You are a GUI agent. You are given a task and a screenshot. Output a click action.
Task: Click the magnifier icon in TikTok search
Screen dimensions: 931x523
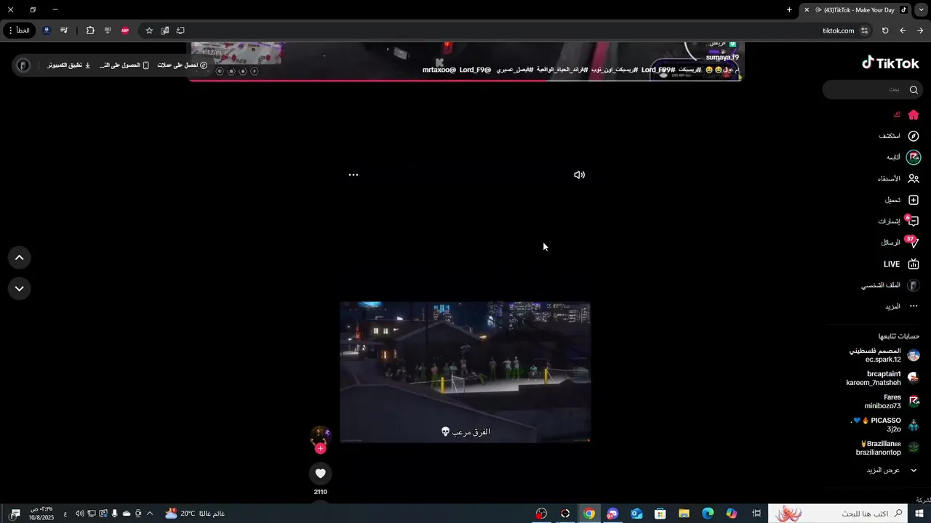click(x=914, y=89)
